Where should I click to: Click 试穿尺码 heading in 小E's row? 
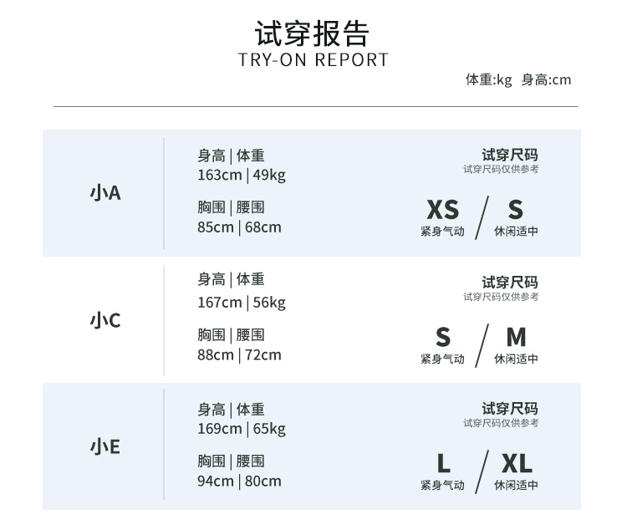tap(509, 409)
